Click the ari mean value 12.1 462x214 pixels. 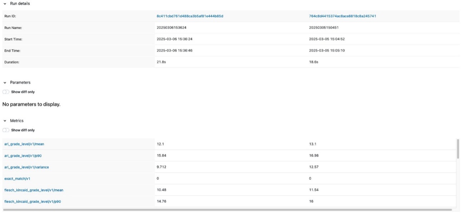point(160,144)
